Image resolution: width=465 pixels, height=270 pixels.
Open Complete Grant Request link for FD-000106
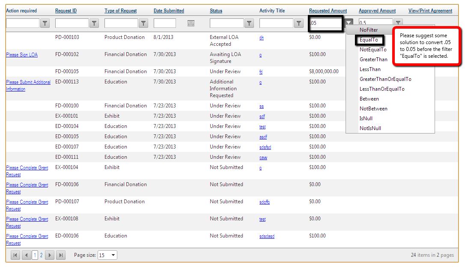27,188
